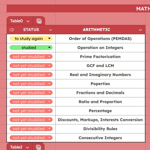This screenshot has height=150, width=150.
Task: Click the dropdown type icon beside STATUS header
Action: (x=12, y=30)
